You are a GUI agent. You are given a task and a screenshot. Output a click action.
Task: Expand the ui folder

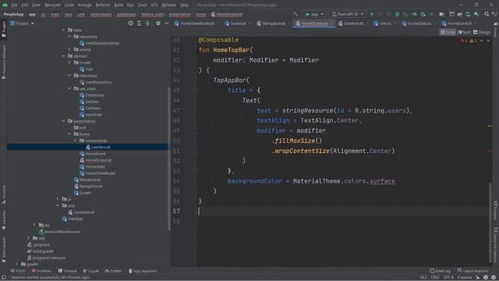click(58, 199)
